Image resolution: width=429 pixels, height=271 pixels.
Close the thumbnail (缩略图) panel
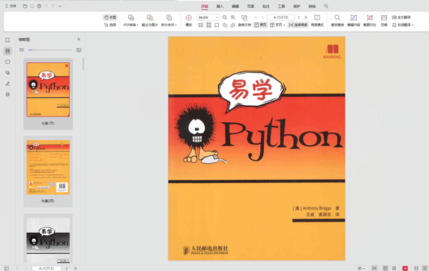click(x=79, y=39)
